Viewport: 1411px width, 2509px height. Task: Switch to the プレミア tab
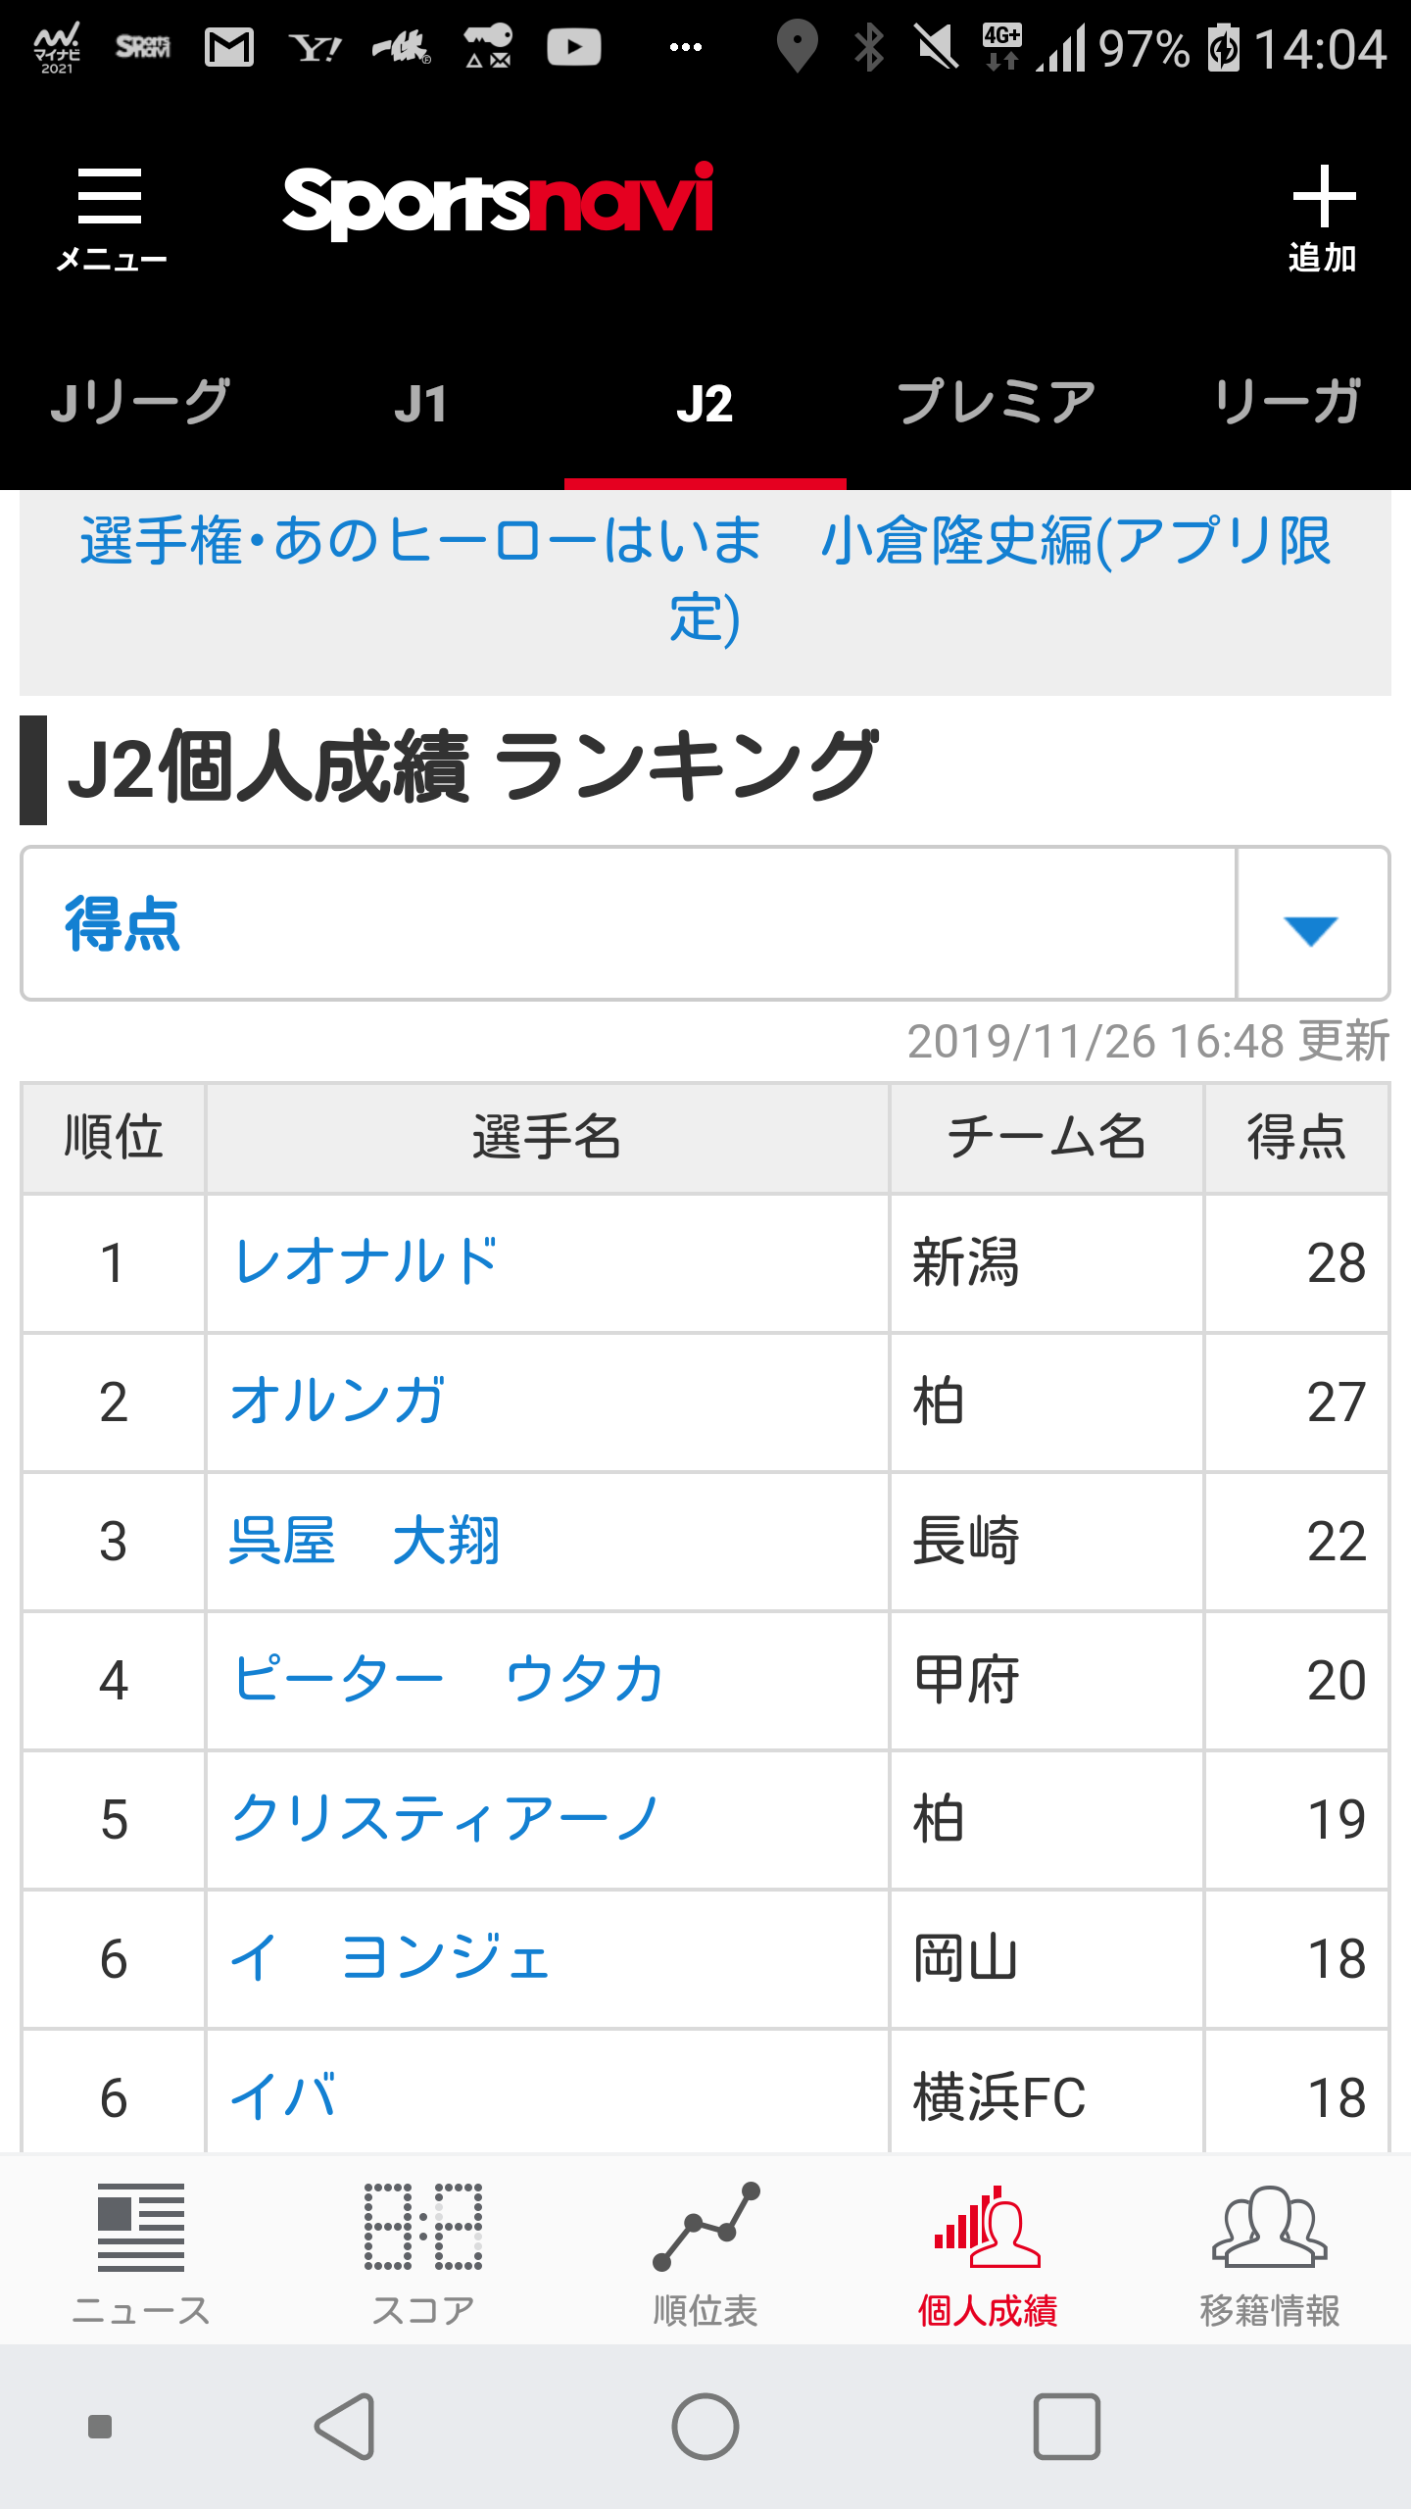(x=996, y=404)
